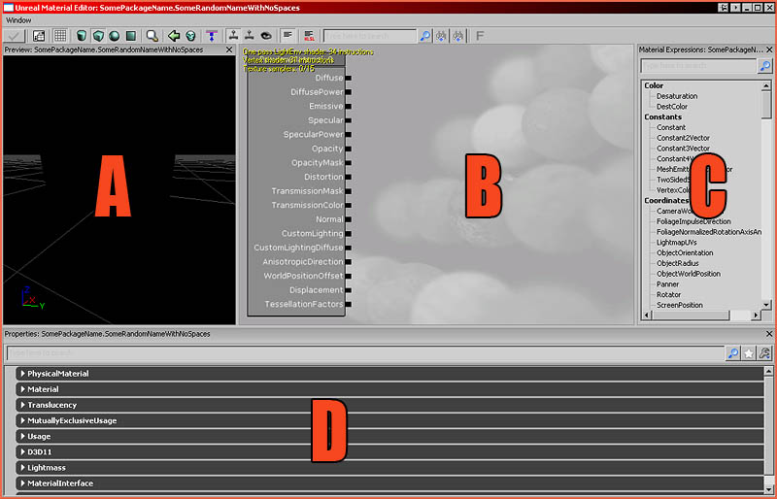This screenshot has height=499, width=777.
Task: Select the plane preview primitive
Action: tap(131, 36)
